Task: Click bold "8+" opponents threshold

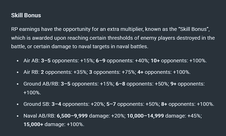Action: (x=164, y=104)
